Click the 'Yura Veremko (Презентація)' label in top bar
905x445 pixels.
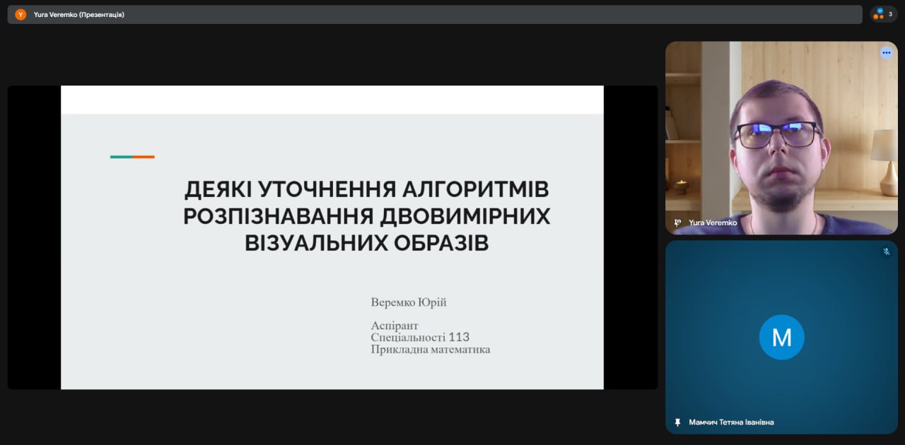[79, 14]
